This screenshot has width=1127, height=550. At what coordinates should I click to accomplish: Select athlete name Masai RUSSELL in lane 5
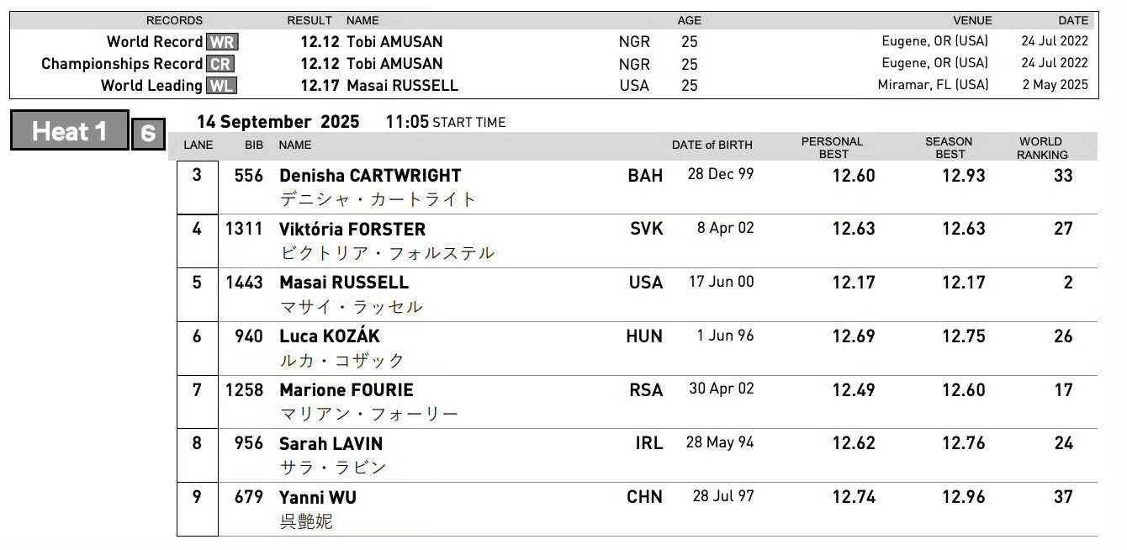coord(344,283)
